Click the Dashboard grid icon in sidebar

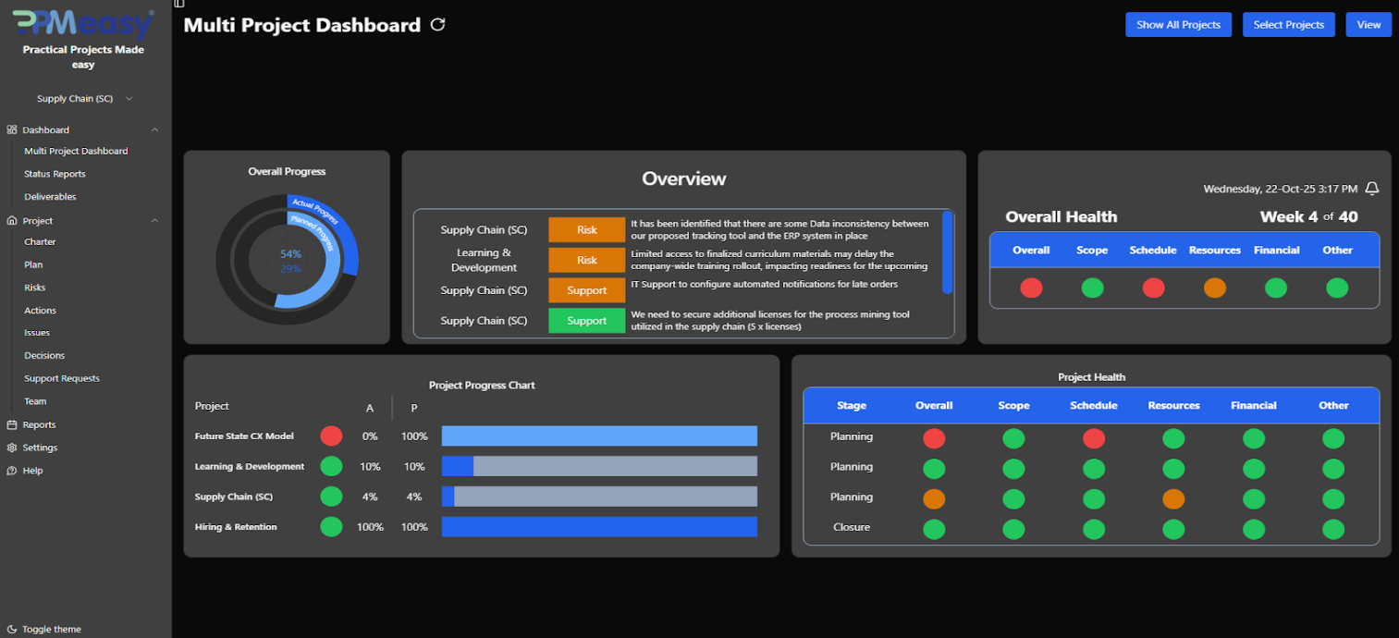tap(11, 129)
